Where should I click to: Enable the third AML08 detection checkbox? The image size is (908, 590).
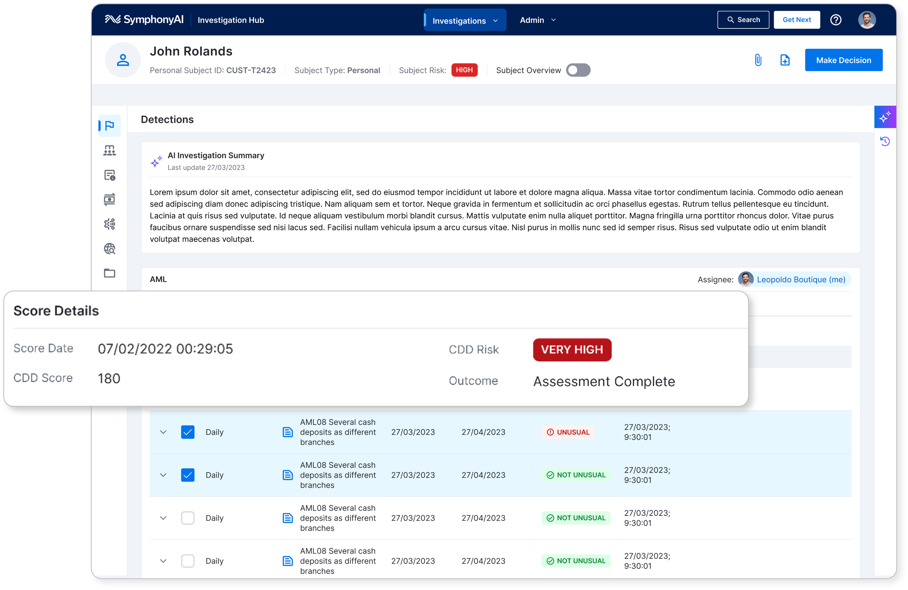(189, 517)
